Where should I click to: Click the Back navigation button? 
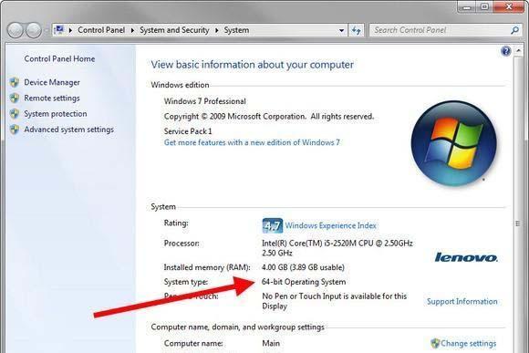pos(16,30)
